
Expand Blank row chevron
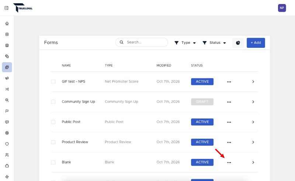click(253, 162)
